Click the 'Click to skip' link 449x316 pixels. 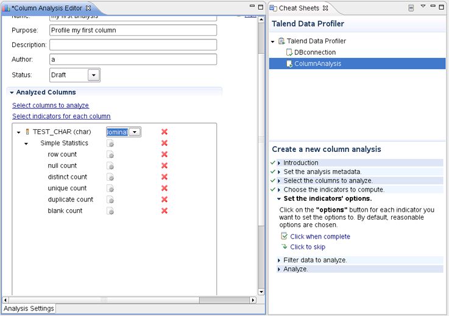coord(308,247)
